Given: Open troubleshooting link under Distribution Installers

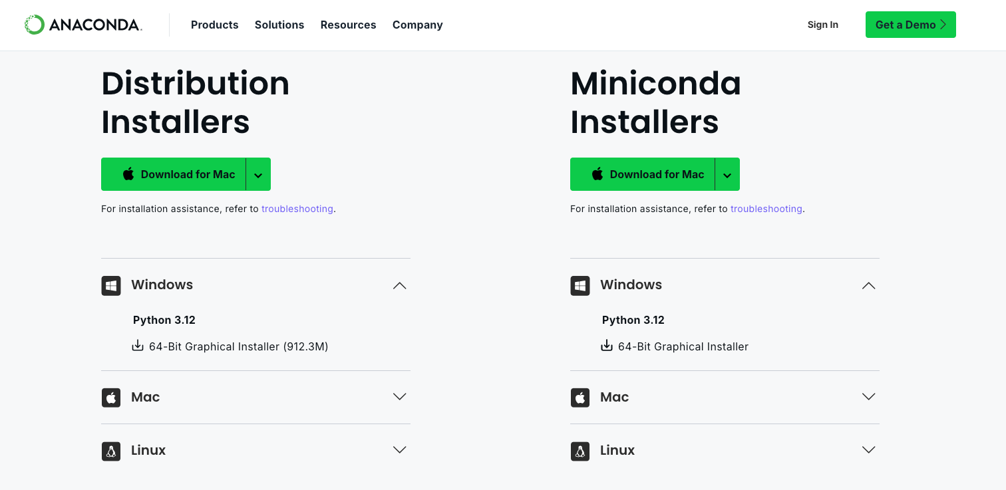Looking at the screenshot, I should coord(297,209).
